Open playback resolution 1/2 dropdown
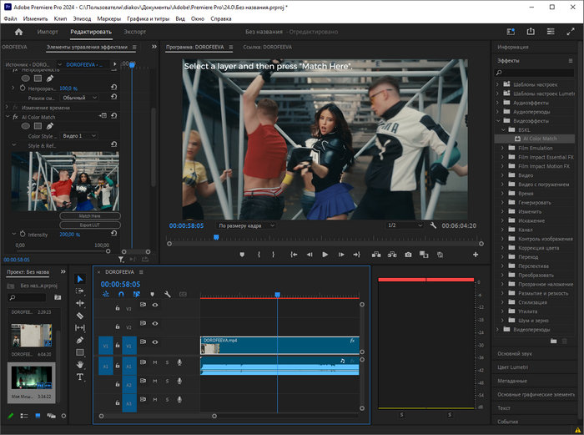 pos(405,225)
